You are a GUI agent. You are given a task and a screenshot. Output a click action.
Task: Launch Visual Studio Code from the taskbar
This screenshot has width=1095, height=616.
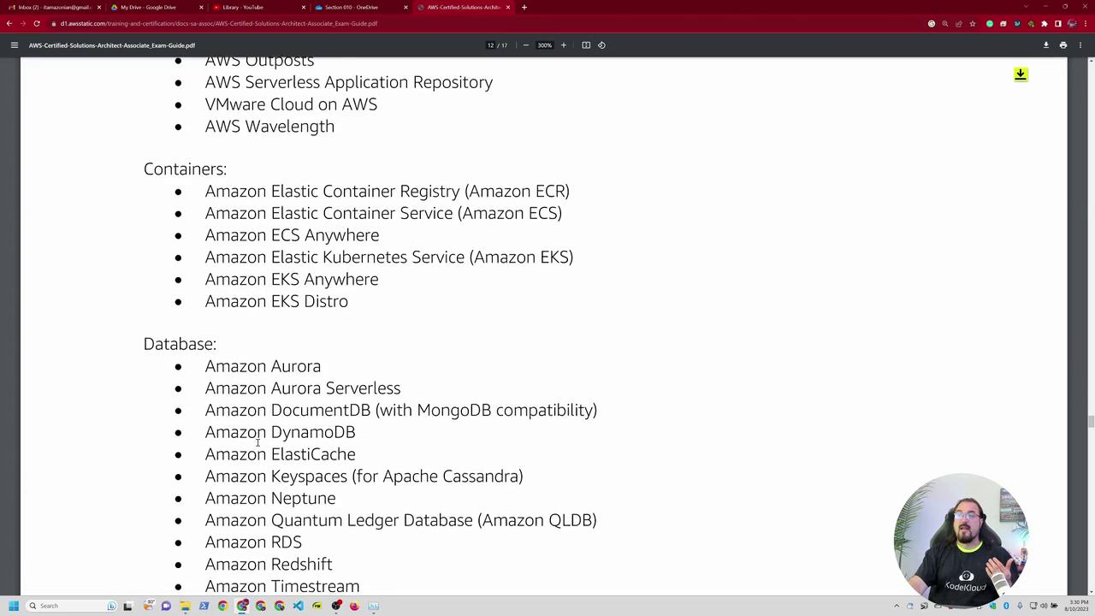tap(298, 606)
